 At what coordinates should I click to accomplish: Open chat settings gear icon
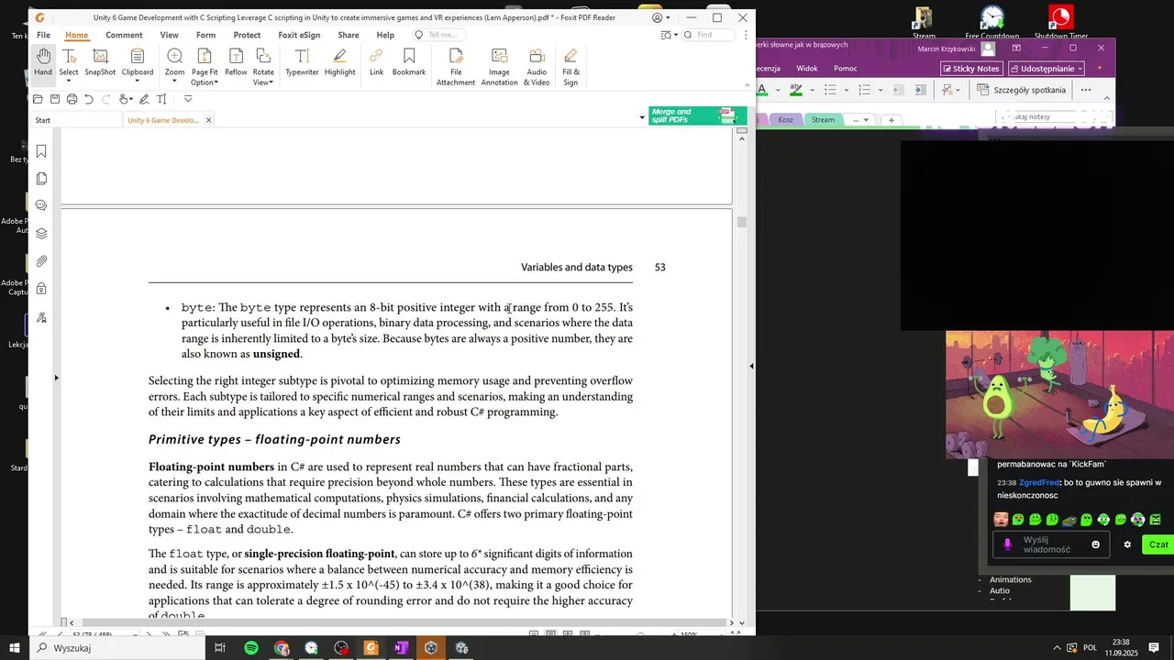click(x=1127, y=544)
